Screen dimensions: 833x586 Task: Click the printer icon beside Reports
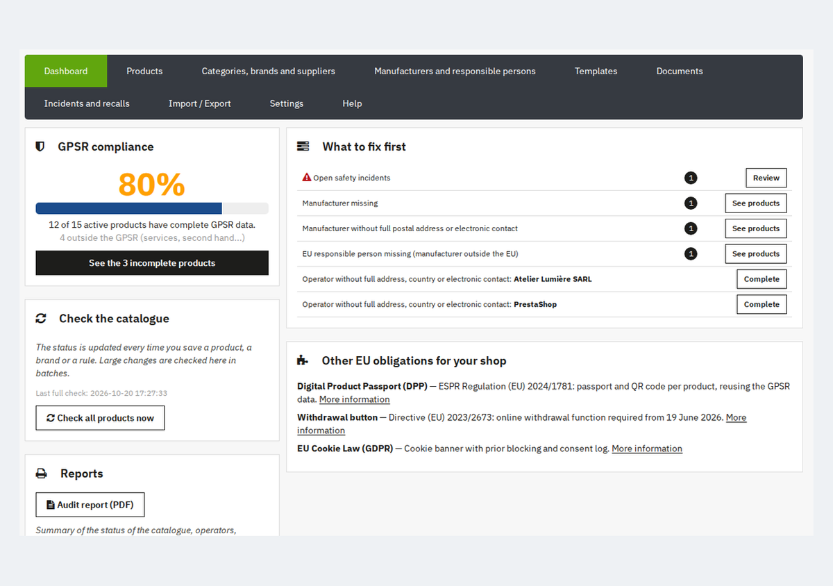pyautogui.click(x=42, y=474)
